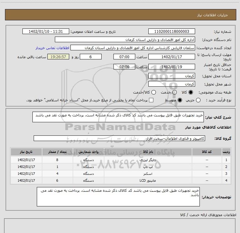Click the جزئیات اطلاعات نیاز page header
This screenshot has width=240, height=233.
(x=212, y=15)
